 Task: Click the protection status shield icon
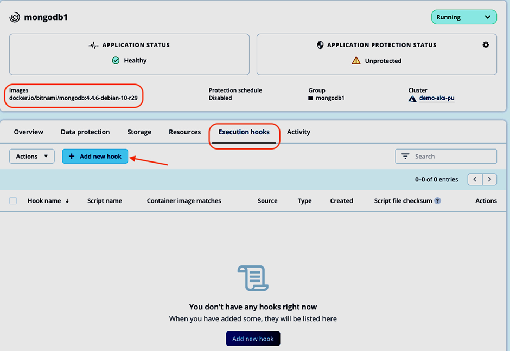click(320, 45)
